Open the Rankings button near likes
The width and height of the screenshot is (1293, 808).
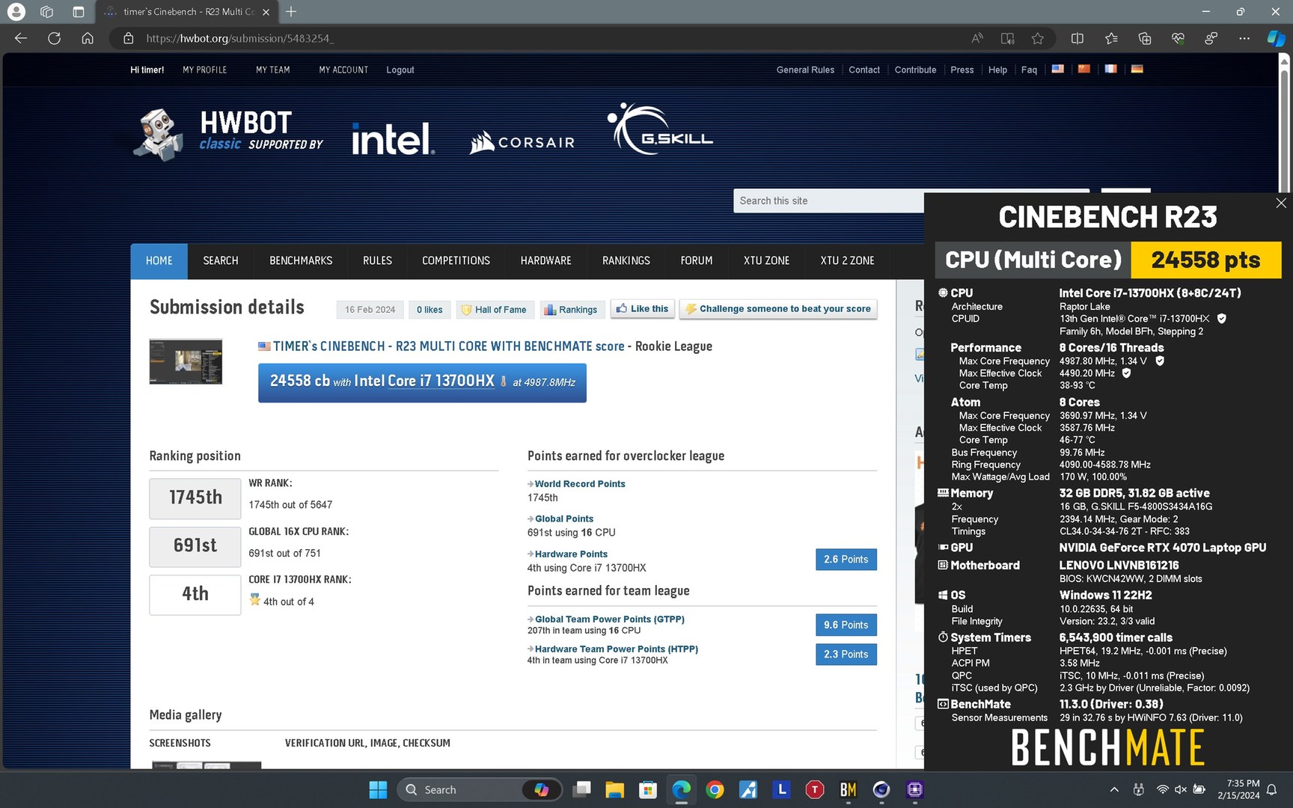click(x=571, y=310)
